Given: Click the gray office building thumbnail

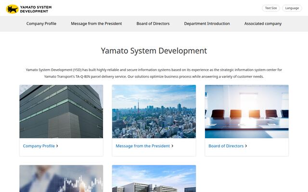Looking at the screenshot, I should pos(61,111).
